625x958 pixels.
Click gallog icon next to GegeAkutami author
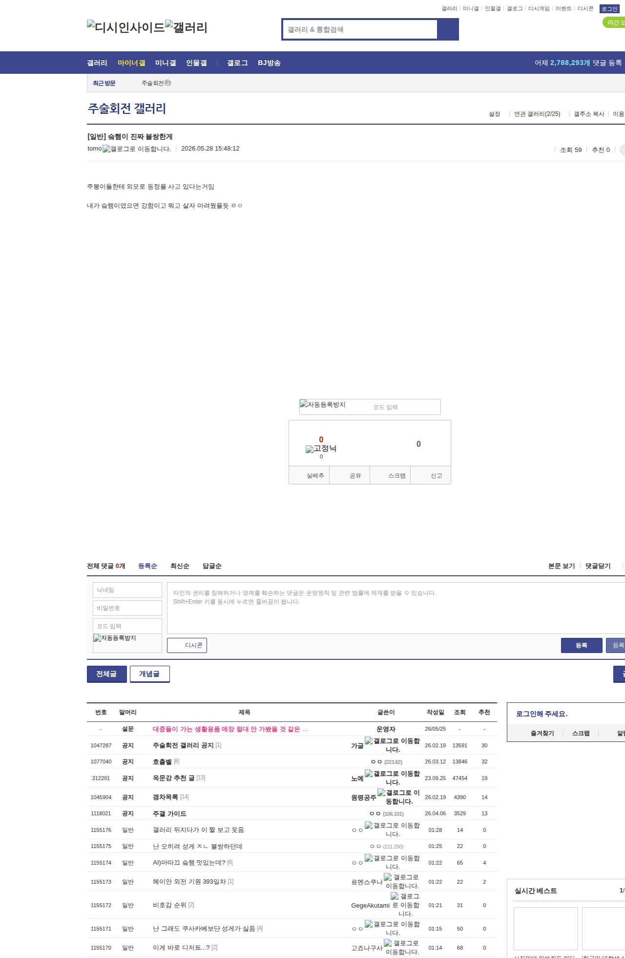(x=405, y=905)
